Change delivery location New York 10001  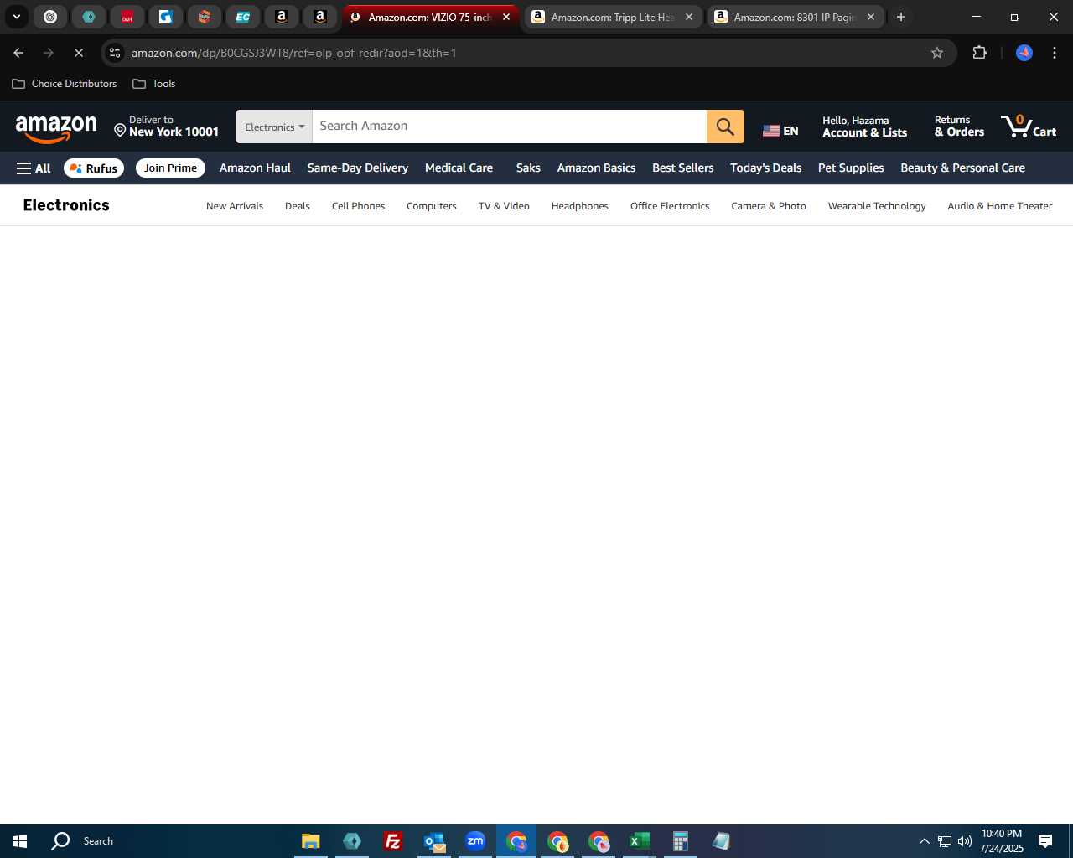click(166, 127)
